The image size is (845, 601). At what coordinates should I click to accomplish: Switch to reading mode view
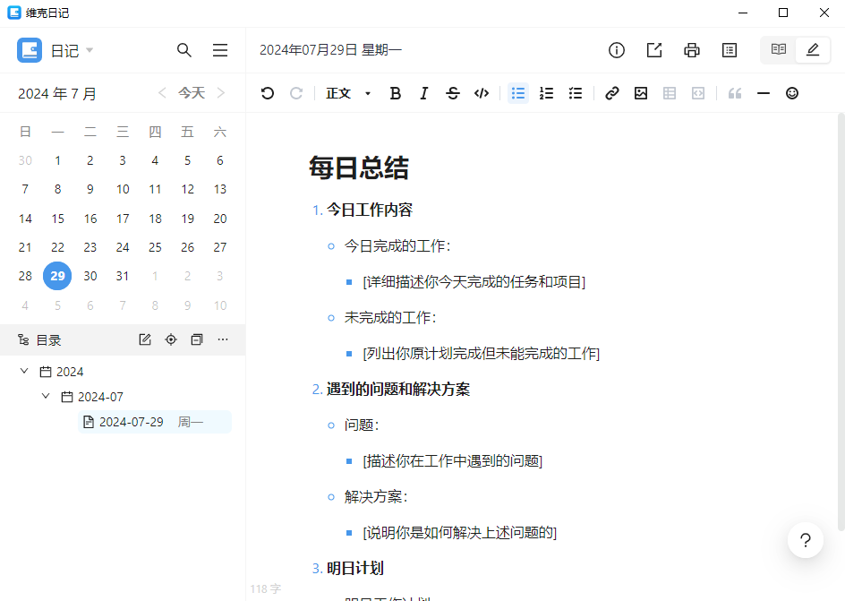point(779,50)
